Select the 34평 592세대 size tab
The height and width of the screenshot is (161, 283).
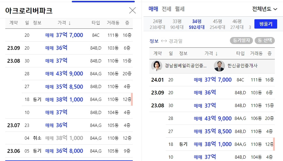(x=197, y=24)
